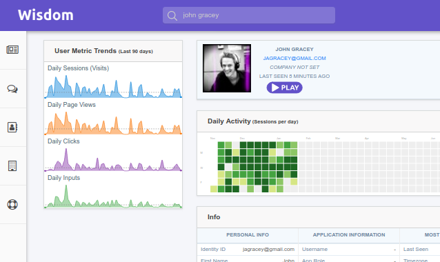Open the contacts address book sidebar icon

click(12, 127)
